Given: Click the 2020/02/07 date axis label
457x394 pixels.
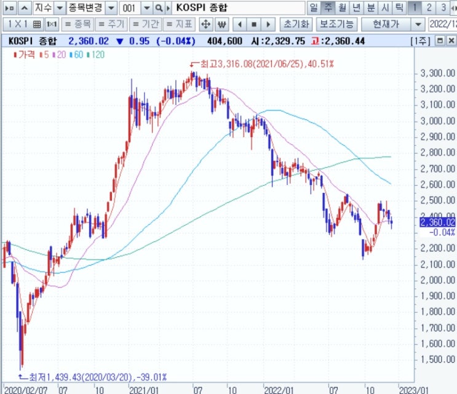Looking at the screenshot, I should click(26, 390).
